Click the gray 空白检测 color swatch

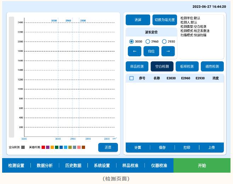click(23, 147)
